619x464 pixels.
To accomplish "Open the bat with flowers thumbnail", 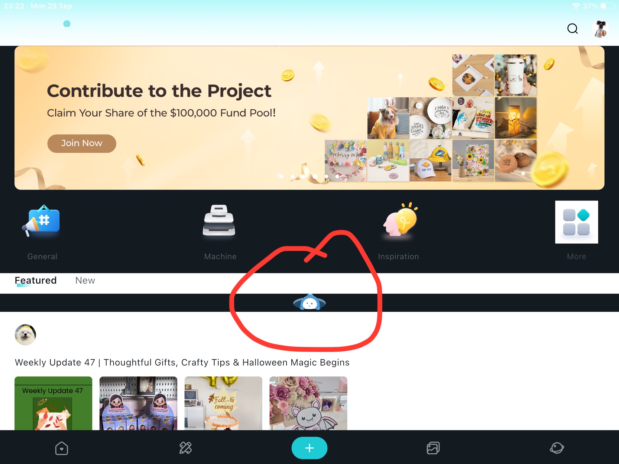I will pos(308,403).
